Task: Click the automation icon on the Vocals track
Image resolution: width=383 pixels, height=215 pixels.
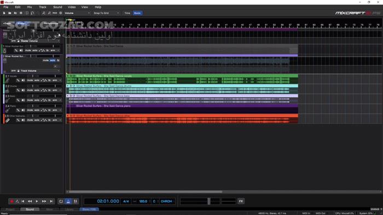Action: point(44,80)
